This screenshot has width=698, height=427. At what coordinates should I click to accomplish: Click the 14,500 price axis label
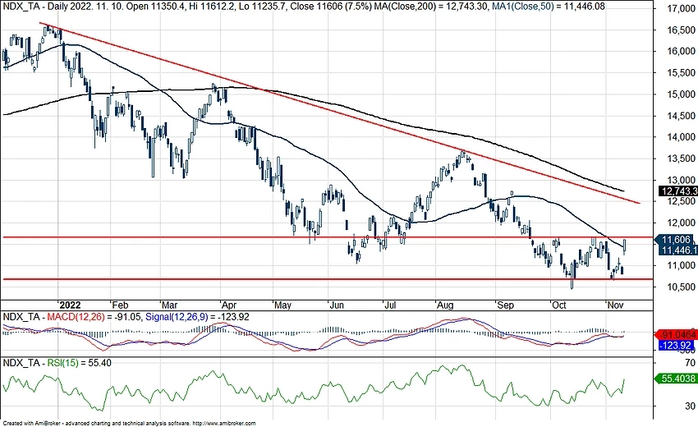681,116
